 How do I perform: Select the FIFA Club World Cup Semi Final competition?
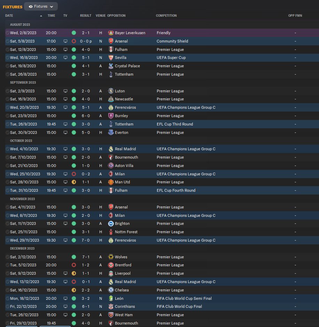[184, 298]
